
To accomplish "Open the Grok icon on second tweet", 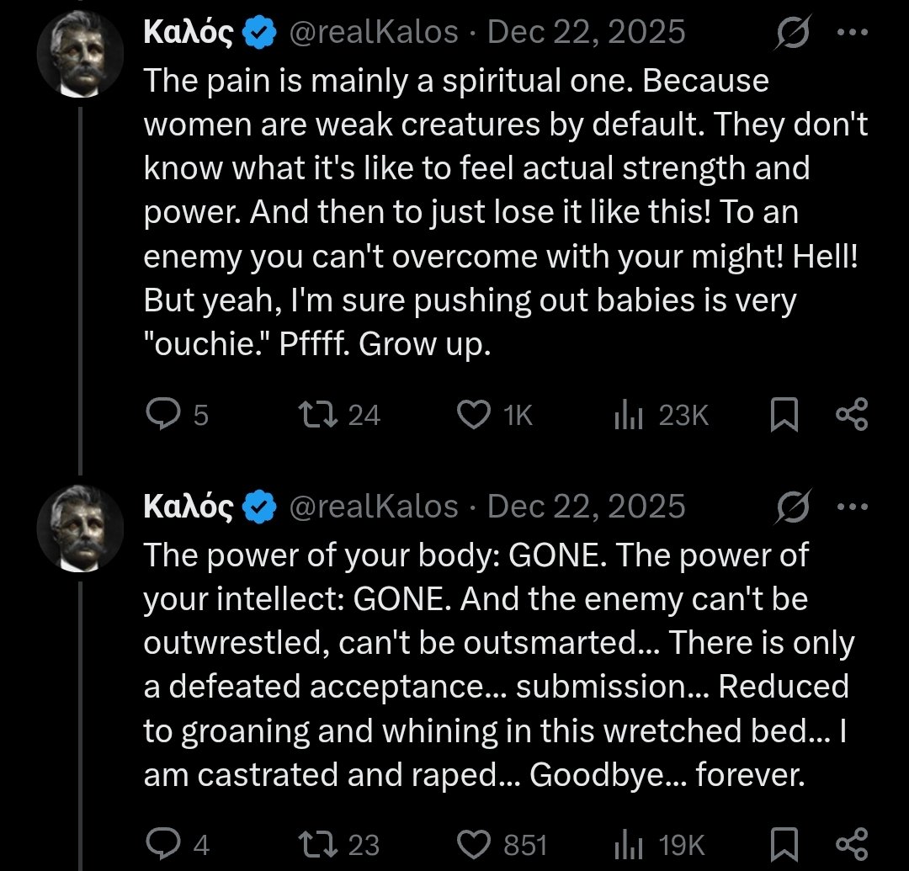I will pyautogui.click(x=793, y=507).
